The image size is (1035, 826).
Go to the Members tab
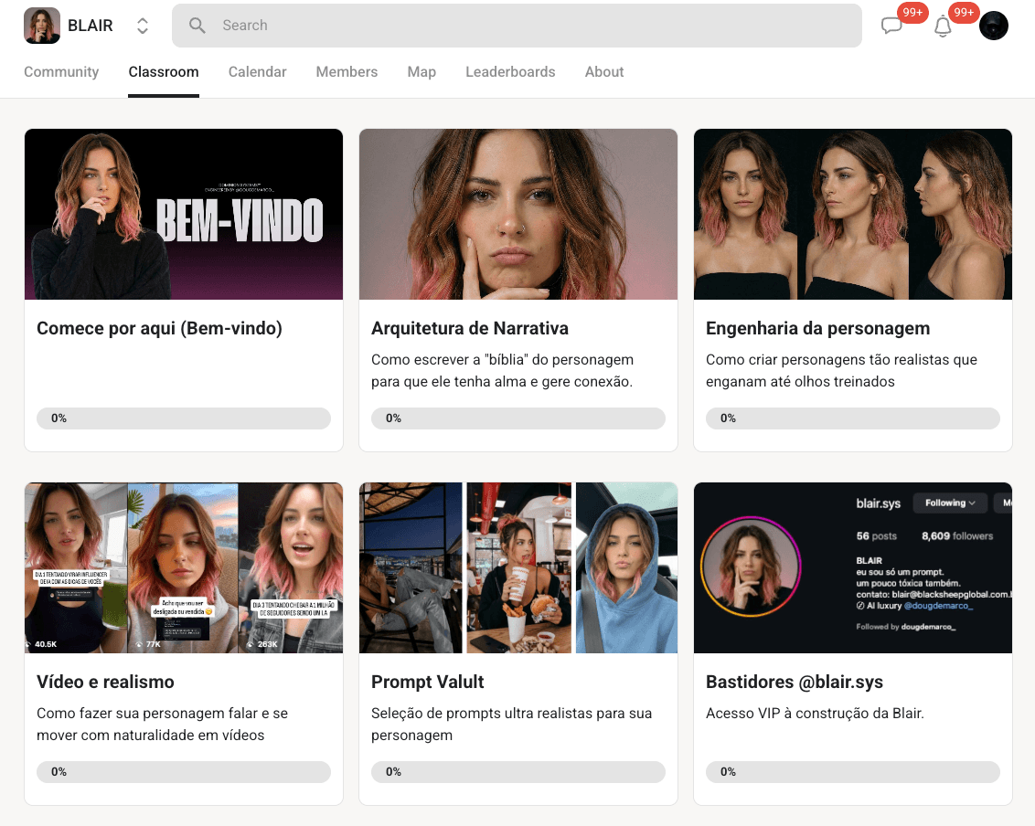pos(347,72)
